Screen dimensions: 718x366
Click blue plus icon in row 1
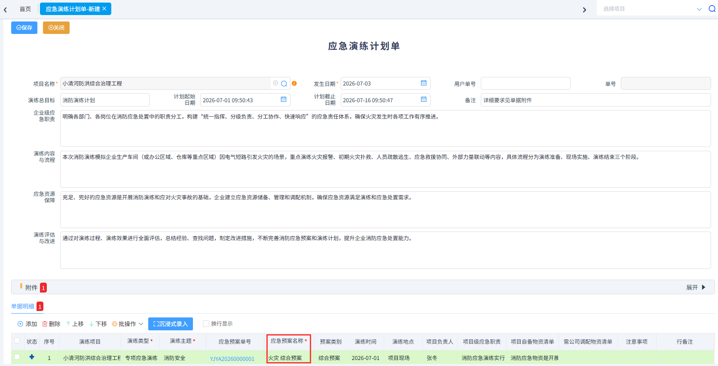[x=32, y=357]
